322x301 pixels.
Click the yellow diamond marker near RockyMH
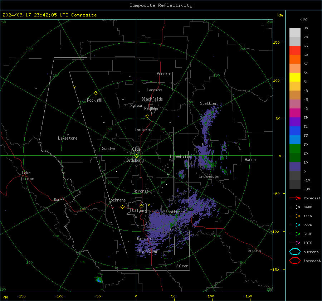tap(96, 93)
